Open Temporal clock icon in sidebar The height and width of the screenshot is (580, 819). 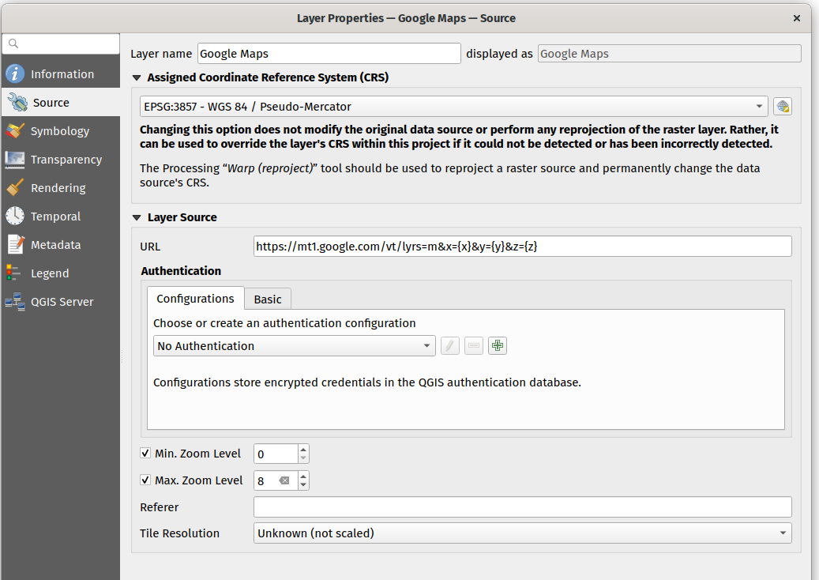(15, 217)
